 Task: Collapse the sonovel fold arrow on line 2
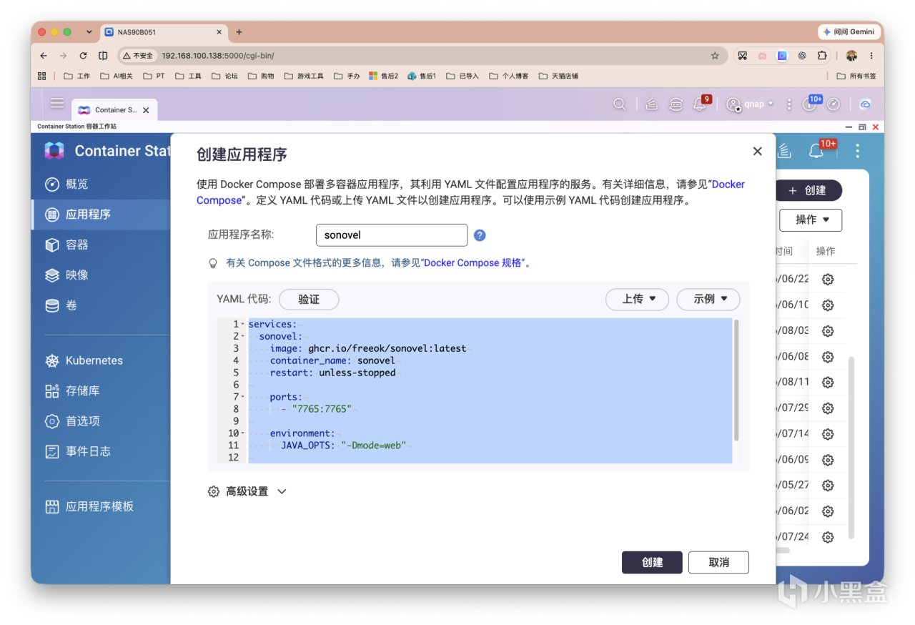click(243, 336)
